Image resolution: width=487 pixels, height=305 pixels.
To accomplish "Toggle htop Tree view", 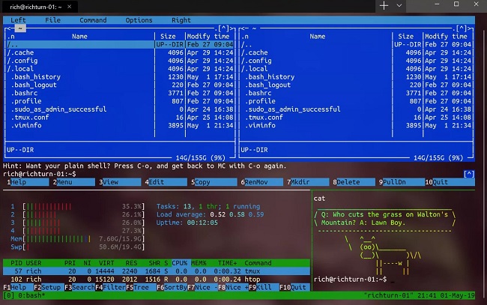I will [x=139, y=288].
